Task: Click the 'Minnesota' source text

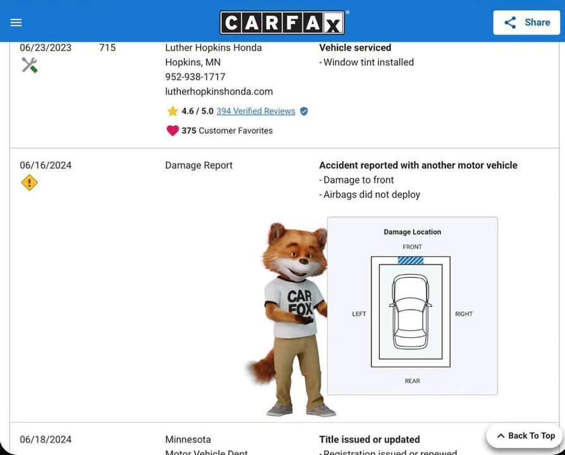Action: [188, 440]
